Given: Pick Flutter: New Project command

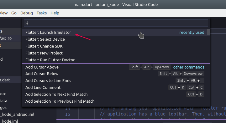Looking at the screenshot, I should [116, 53].
